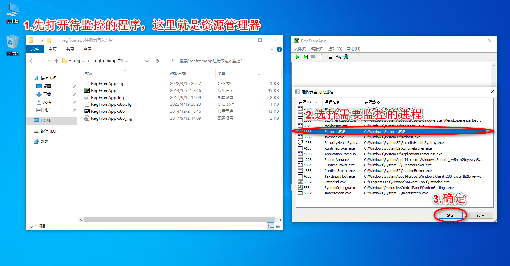This screenshot has height=266, width=510.
Task: Switch Explorer to details view icon
Action: (x=271, y=226)
